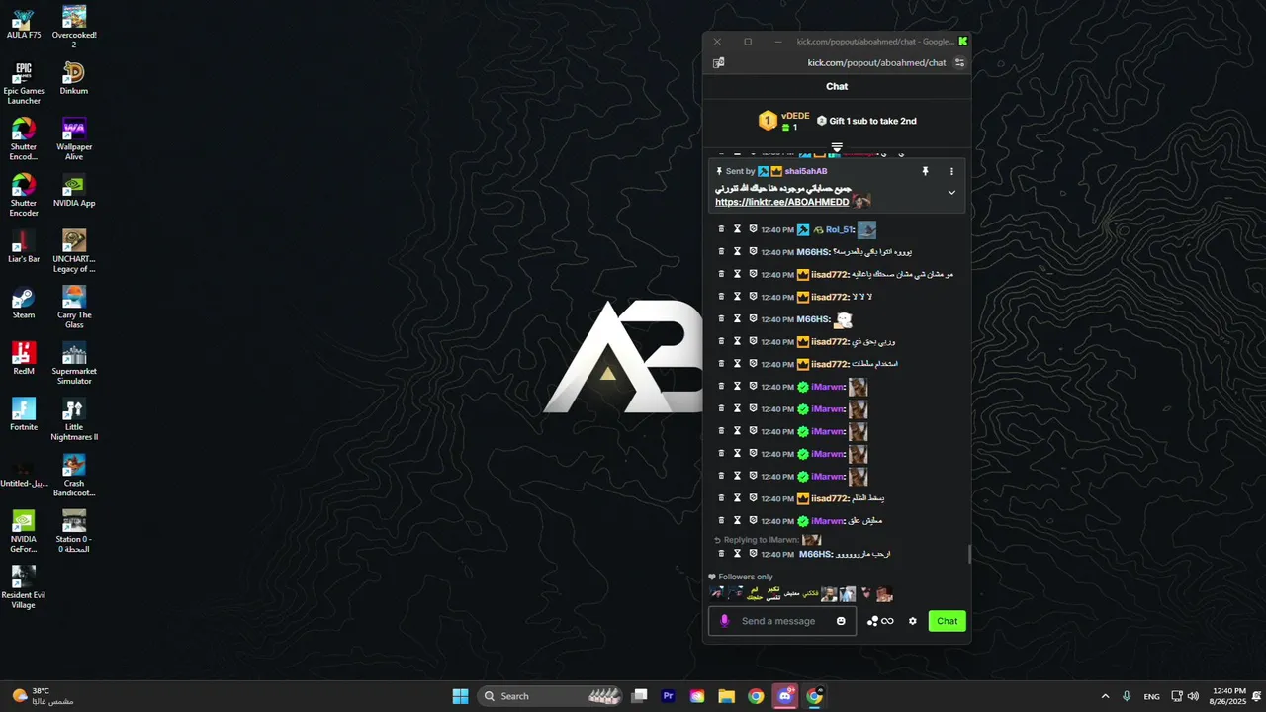Click shield icon on iMarwn's "معليش علق" row
This screenshot has width=1266, height=712.
[x=753, y=521]
